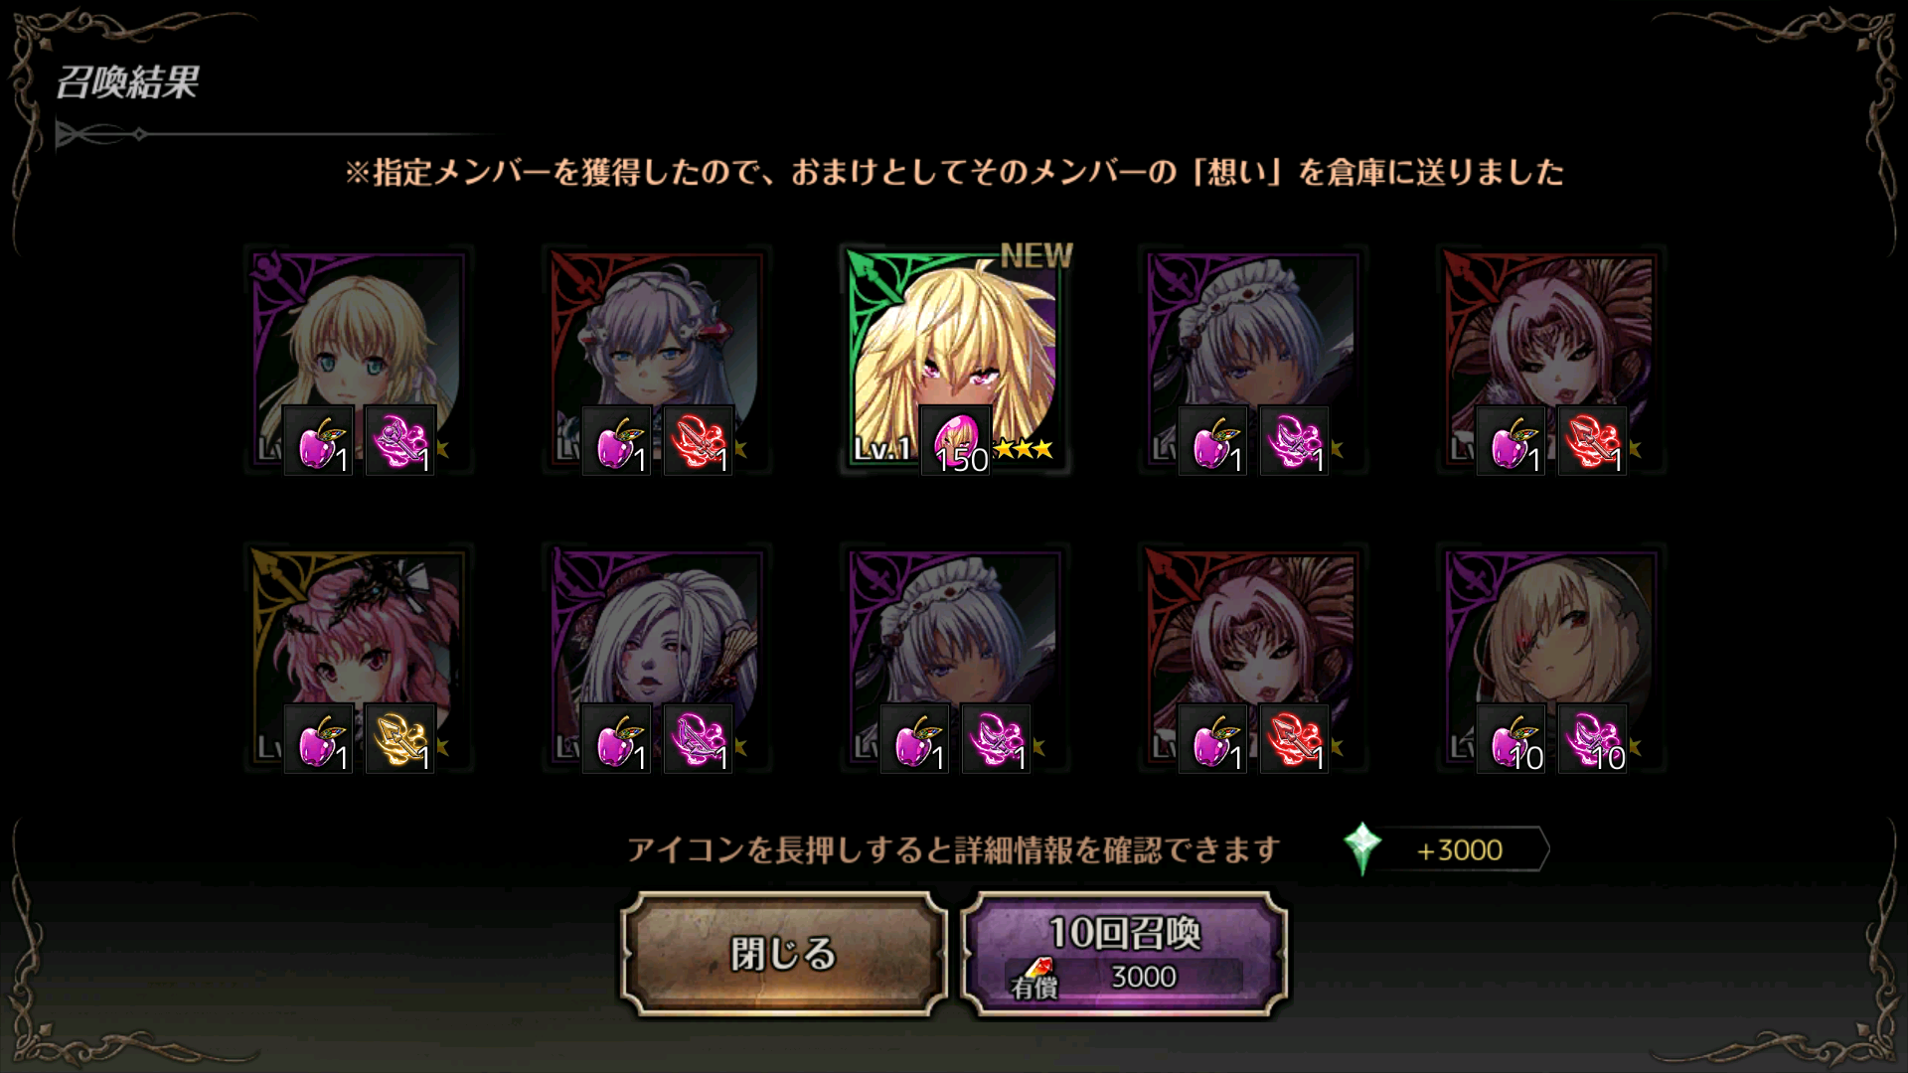Tap the paid gem icon on summon button
This screenshot has height=1073, width=1908.
(1035, 975)
